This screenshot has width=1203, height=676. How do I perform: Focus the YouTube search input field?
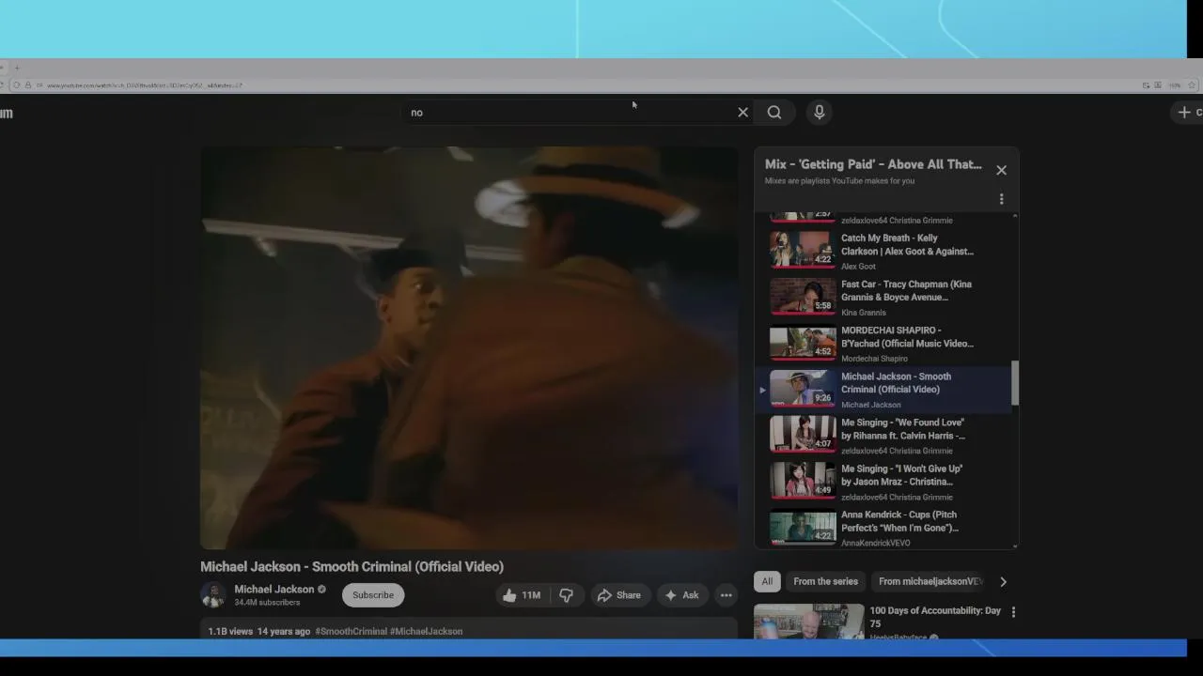point(569,113)
